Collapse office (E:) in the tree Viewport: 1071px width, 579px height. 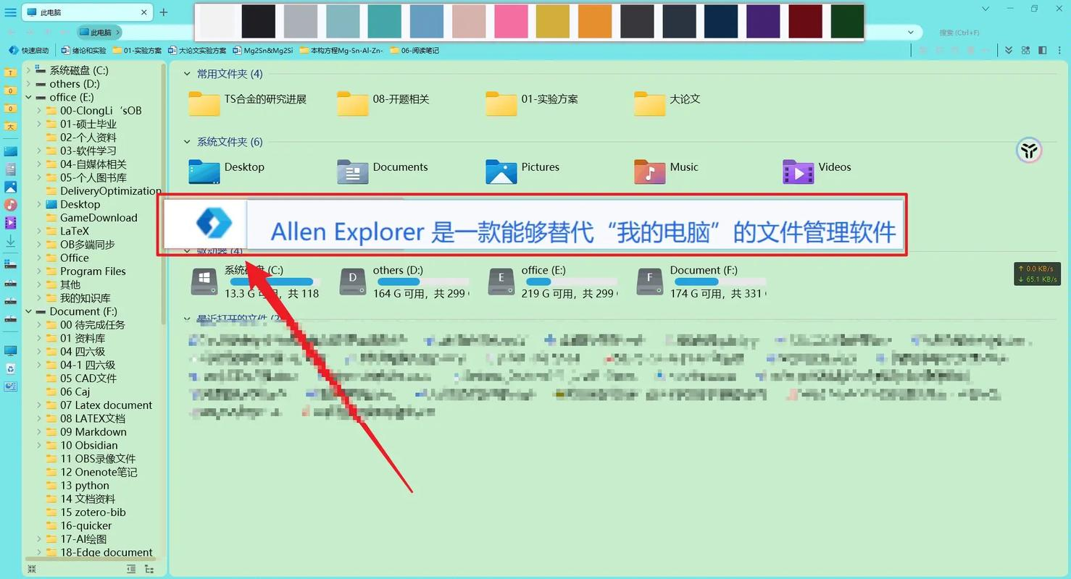[29, 97]
